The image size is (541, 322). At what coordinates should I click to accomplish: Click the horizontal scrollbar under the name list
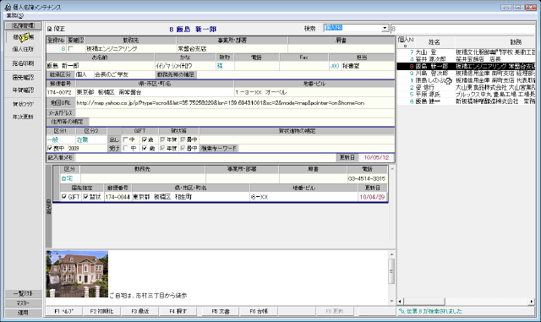point(466,302)
